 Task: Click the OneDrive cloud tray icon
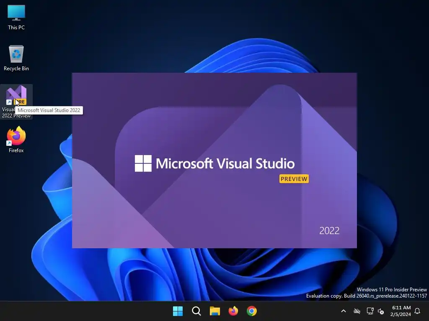[357, 311]
